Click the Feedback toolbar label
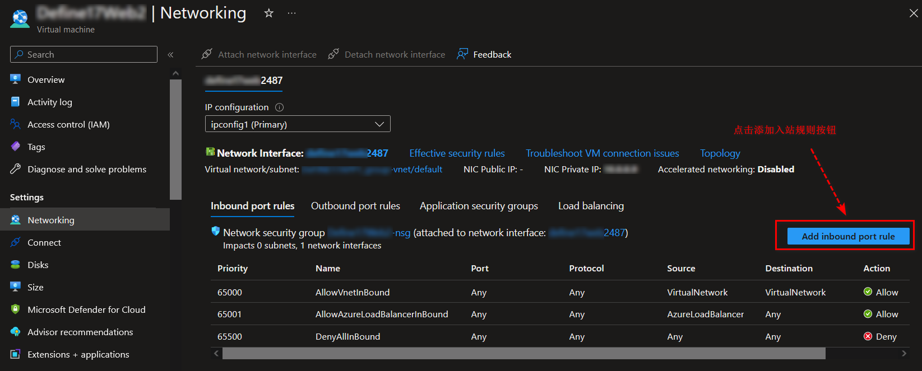 click(x=492, y=55)
